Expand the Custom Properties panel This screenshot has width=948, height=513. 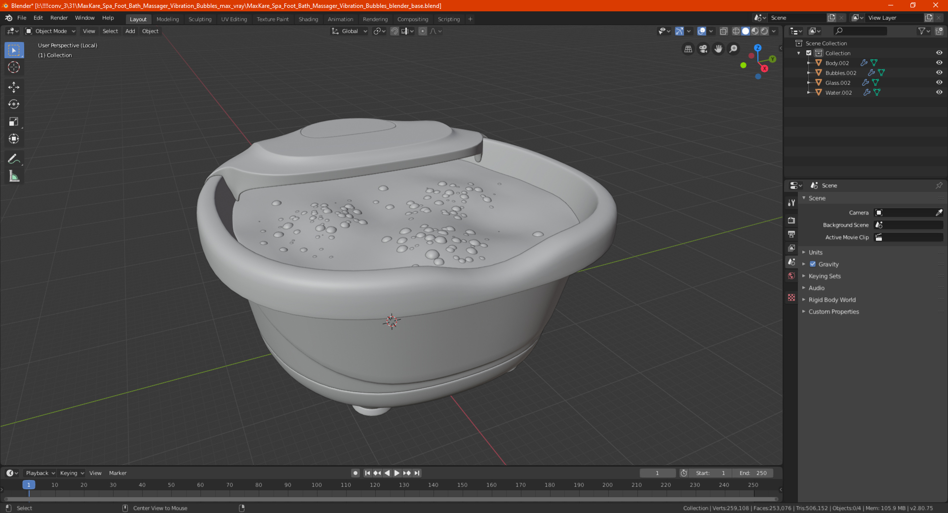click(833, 311)
